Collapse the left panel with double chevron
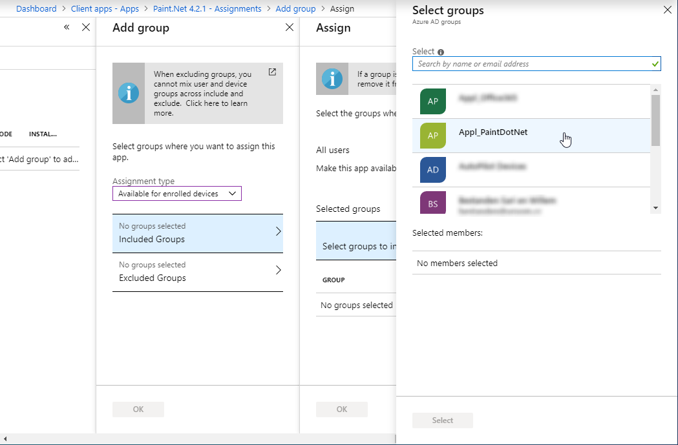The image size is (678, 445). (x=67, y=28)
